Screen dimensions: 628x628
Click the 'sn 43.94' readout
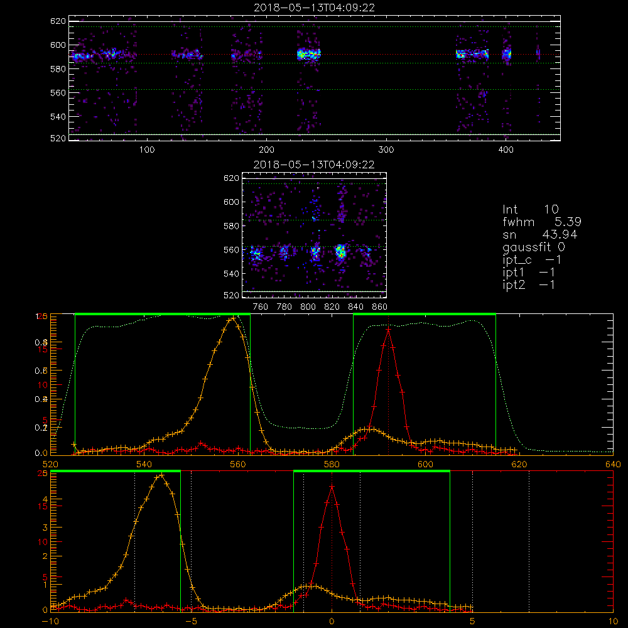[540, 234]
